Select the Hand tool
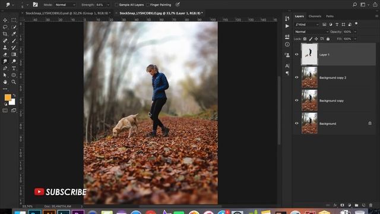 [5, 82]
